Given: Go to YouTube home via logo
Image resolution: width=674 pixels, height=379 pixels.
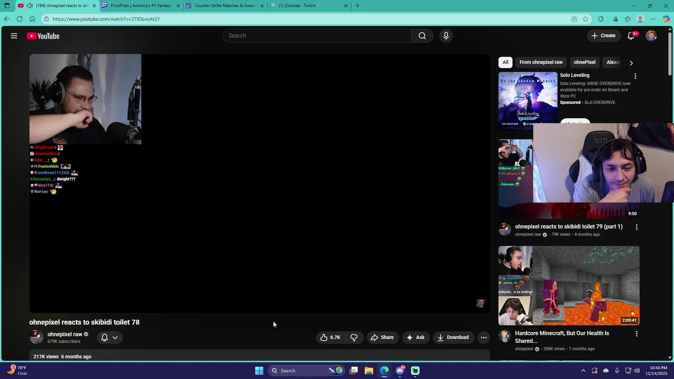Looking at the screenshot, I should tap(43, 36).
